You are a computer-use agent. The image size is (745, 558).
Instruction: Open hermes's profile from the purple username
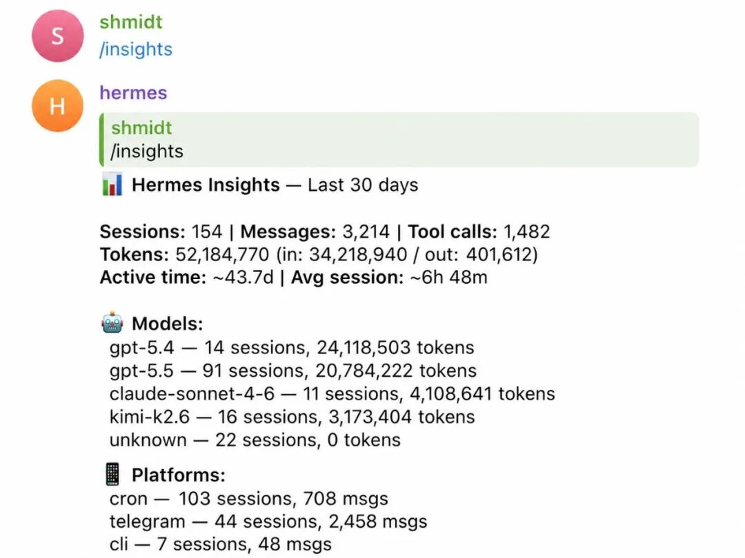[134, 92]
